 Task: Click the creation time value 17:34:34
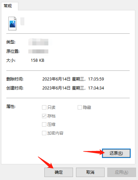(x=96, y=88)
